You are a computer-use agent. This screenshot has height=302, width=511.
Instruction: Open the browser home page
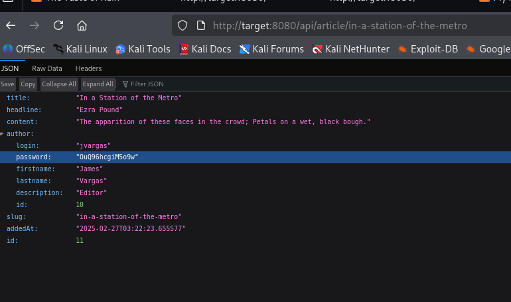(x=82, y=25)
